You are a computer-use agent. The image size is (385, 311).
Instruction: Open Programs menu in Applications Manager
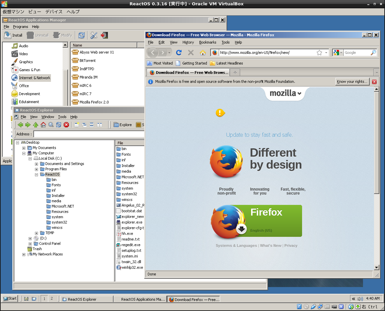coord(20,27)
